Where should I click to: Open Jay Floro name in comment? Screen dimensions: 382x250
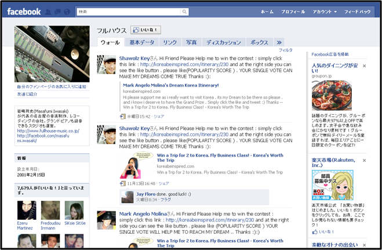(145, 194)
